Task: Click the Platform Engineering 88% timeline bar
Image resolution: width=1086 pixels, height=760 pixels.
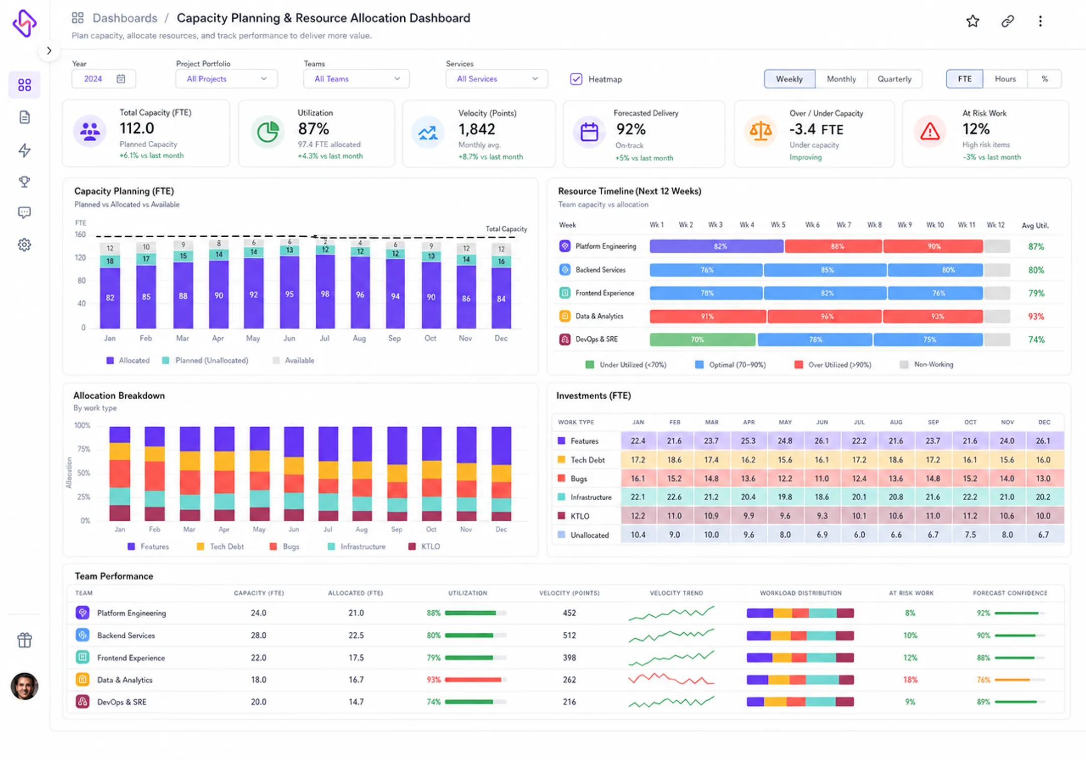Action: point(834,246)
